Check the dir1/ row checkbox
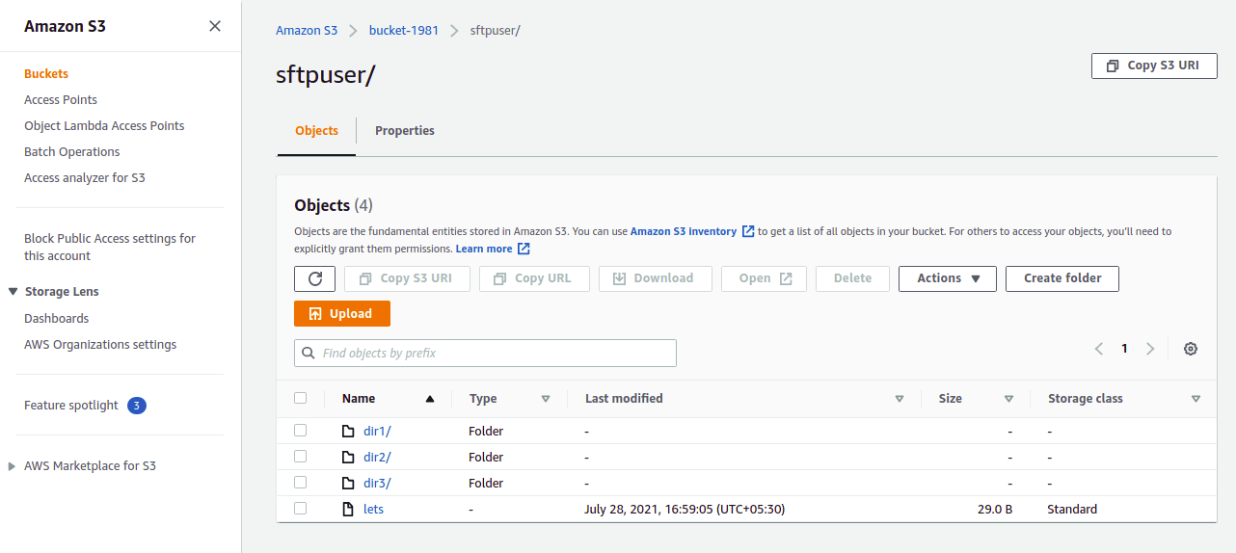The image size is (1236, 553). coord(301,431)
